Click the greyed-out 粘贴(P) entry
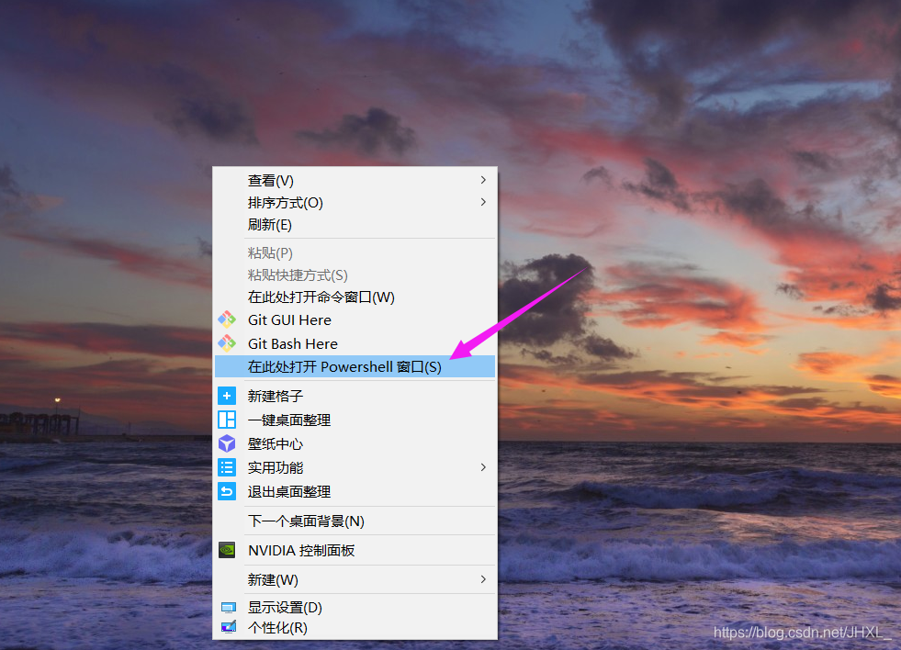This screenshot has width=901, height=650. (x=355, y=252)
